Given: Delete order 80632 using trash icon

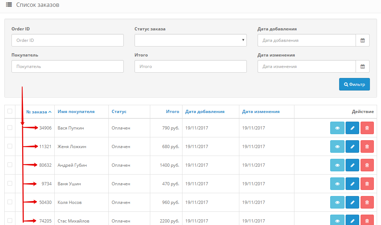Looking at the screenshot, I should click(x=367, y=165).
